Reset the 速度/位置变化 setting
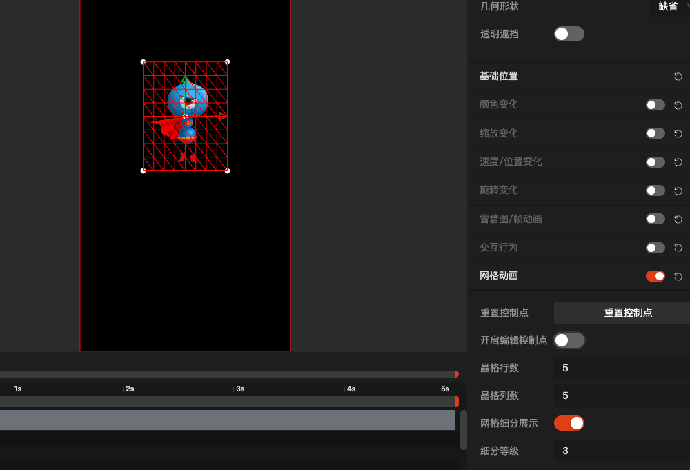The image size is (690, 470). pos(678,162)
